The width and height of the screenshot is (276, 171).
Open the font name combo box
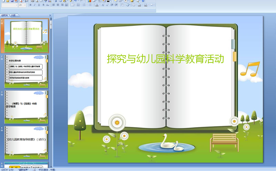pos(10,5)
